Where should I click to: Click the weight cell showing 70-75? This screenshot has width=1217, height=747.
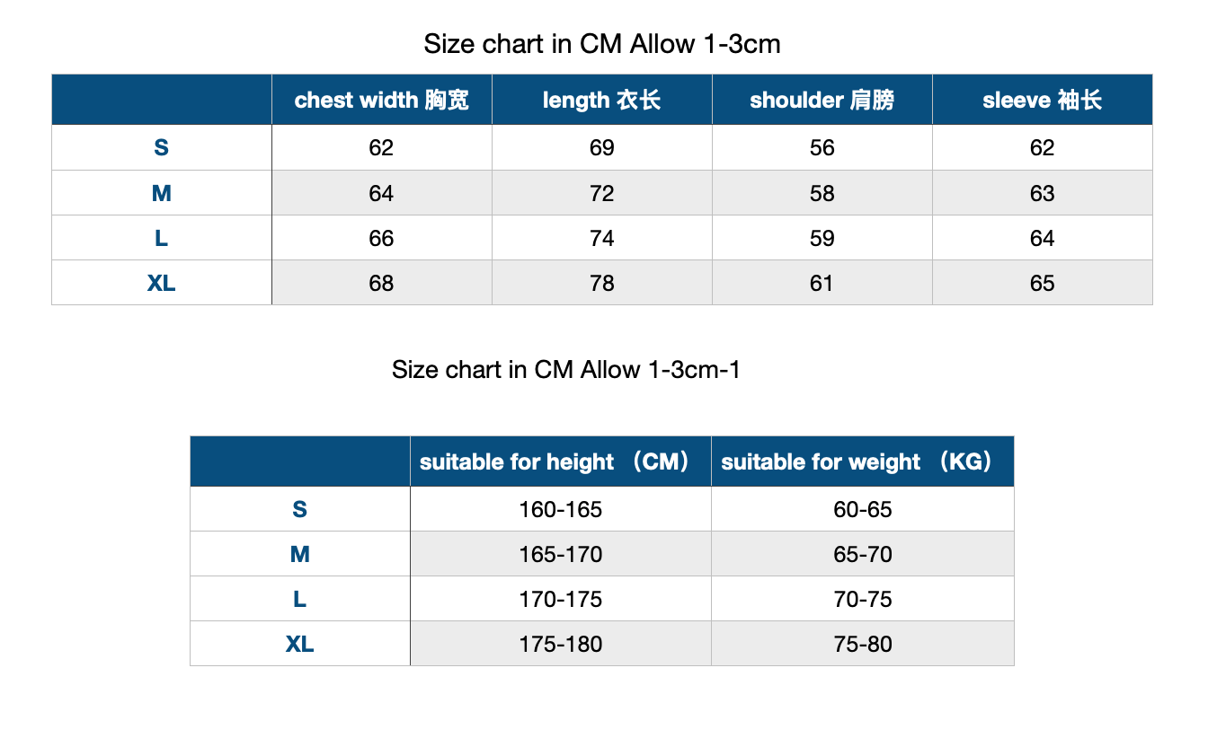(862, 600)
